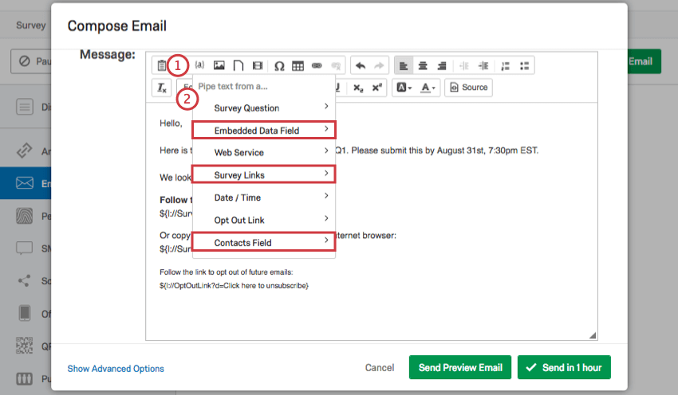Click the piped text {a} icon
This screenshot has height=395, width=678.
[x=200, y=65]
